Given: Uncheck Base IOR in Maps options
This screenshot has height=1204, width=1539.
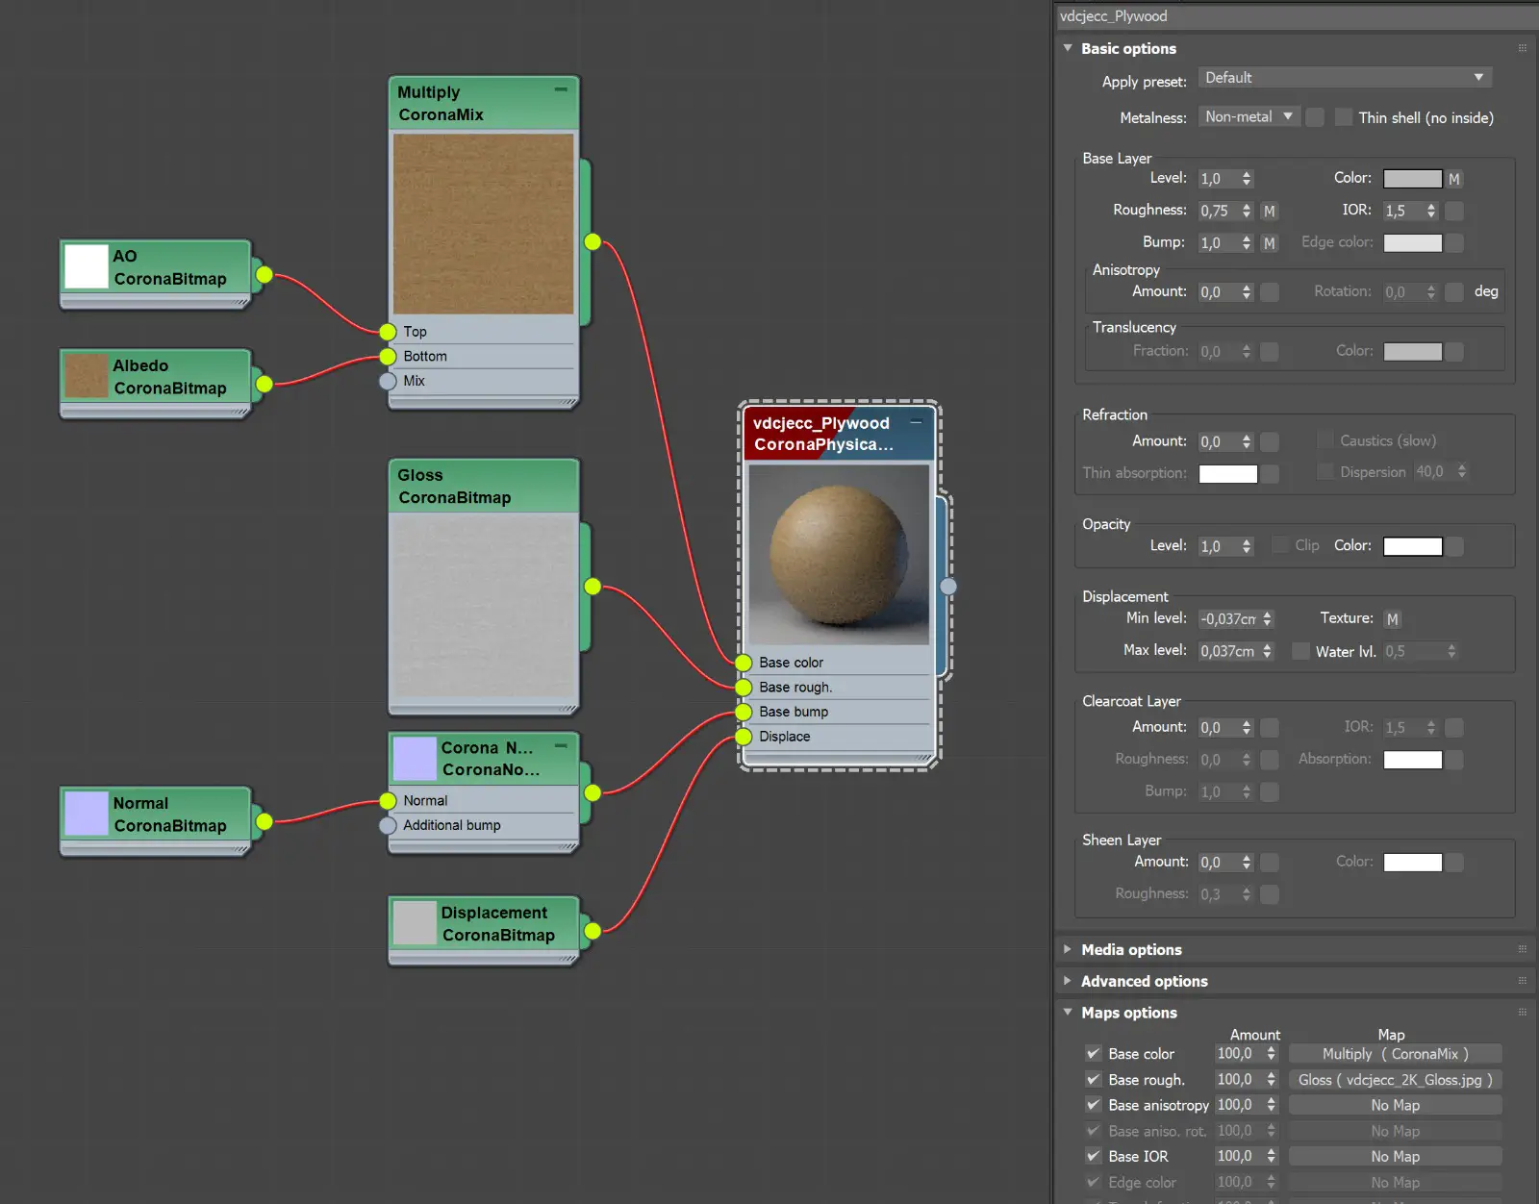Looking at the screenshot, I should pos(1093,1156).
